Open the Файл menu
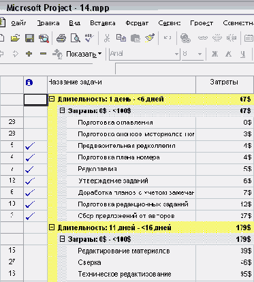Screen dimensions: 254x282 click(18, 23)
